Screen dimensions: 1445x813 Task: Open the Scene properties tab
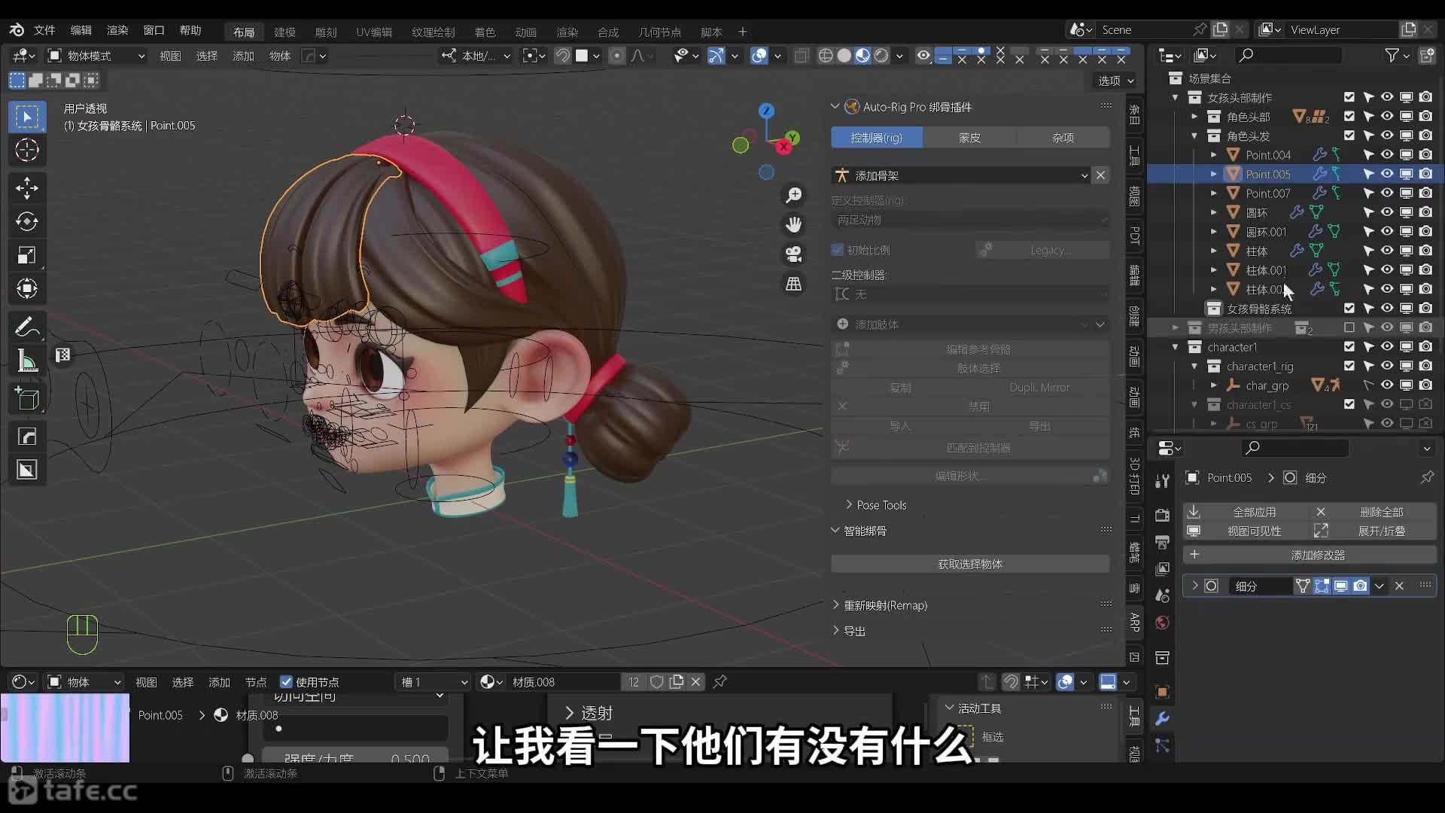(1163, 595)
